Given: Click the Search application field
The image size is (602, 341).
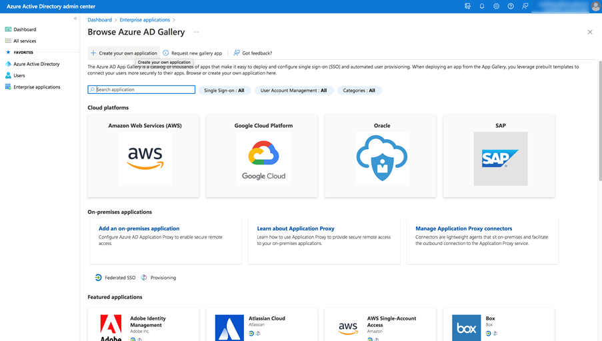Looking at the screenshot, I should [141, 89].
